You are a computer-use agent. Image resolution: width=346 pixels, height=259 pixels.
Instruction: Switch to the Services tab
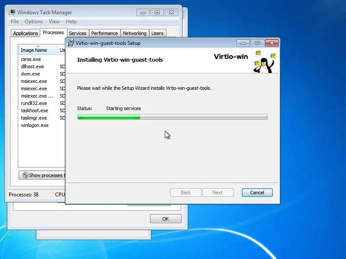point(77,33)
